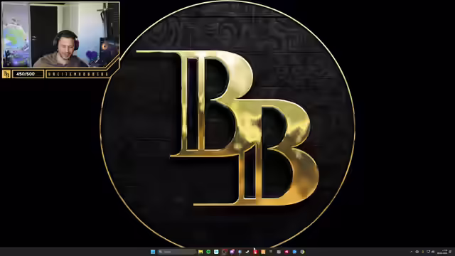Click the webcam overlay thumbnail
Viewport: 455px width, 256px height.
(60, 35)
